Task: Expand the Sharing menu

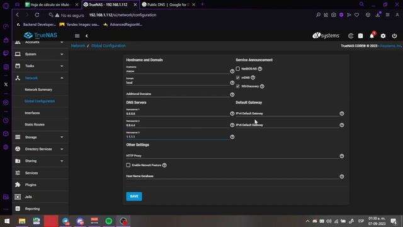Action: coord(40,161)
